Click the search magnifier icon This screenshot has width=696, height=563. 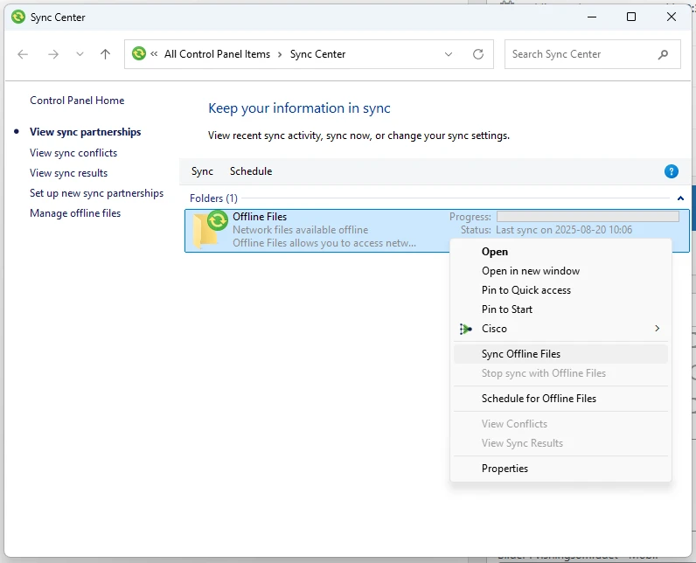(663, 54)
